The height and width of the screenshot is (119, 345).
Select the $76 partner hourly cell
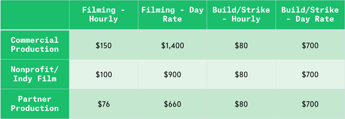[x=104, y=104]
